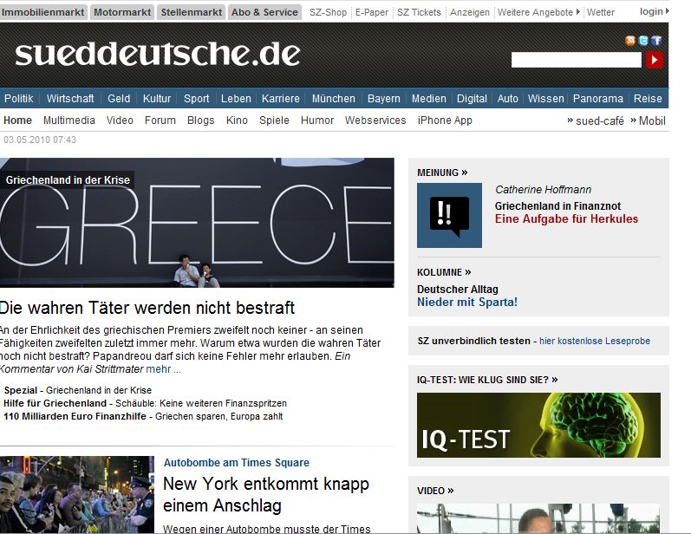Select Medien in main navigation

[429, 98]
